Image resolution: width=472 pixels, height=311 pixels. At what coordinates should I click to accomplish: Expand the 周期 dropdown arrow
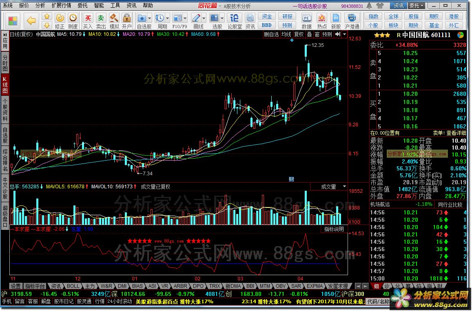click(167, 18)
